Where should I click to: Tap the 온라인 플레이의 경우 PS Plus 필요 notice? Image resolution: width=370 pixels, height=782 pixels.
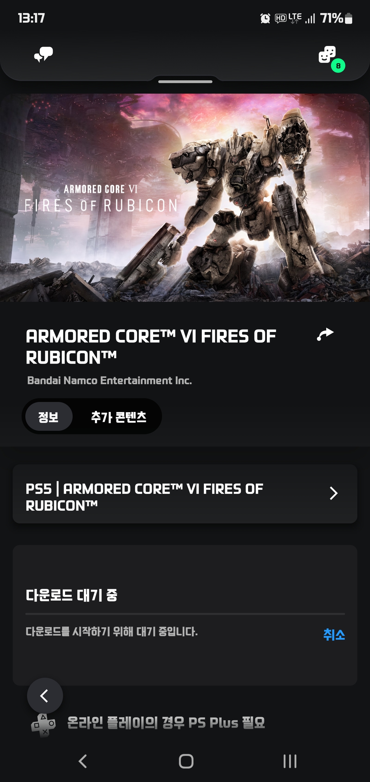[x=166, y=723]
